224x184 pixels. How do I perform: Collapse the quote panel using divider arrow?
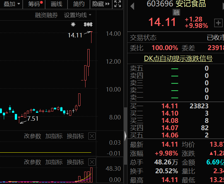pyautogui.click(x=126, y=136)
